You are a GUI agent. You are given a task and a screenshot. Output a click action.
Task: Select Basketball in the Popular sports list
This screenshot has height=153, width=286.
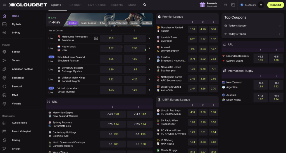pos(18,78)
